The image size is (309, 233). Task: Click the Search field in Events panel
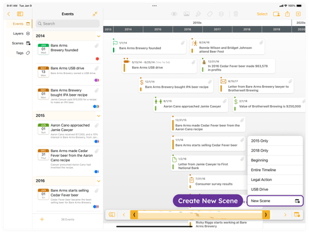tap(68, 23)
